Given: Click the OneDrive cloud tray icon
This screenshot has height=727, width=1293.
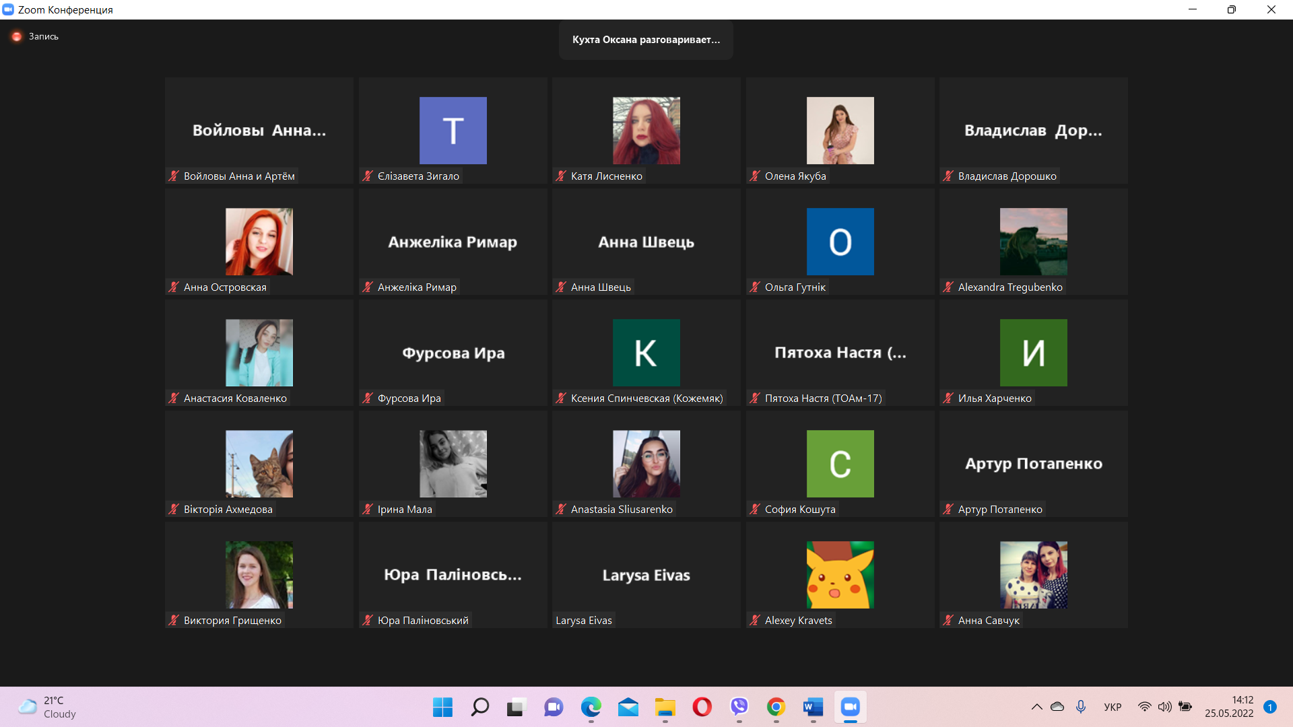Looking at the screenshot, I should coord(1057,707).
